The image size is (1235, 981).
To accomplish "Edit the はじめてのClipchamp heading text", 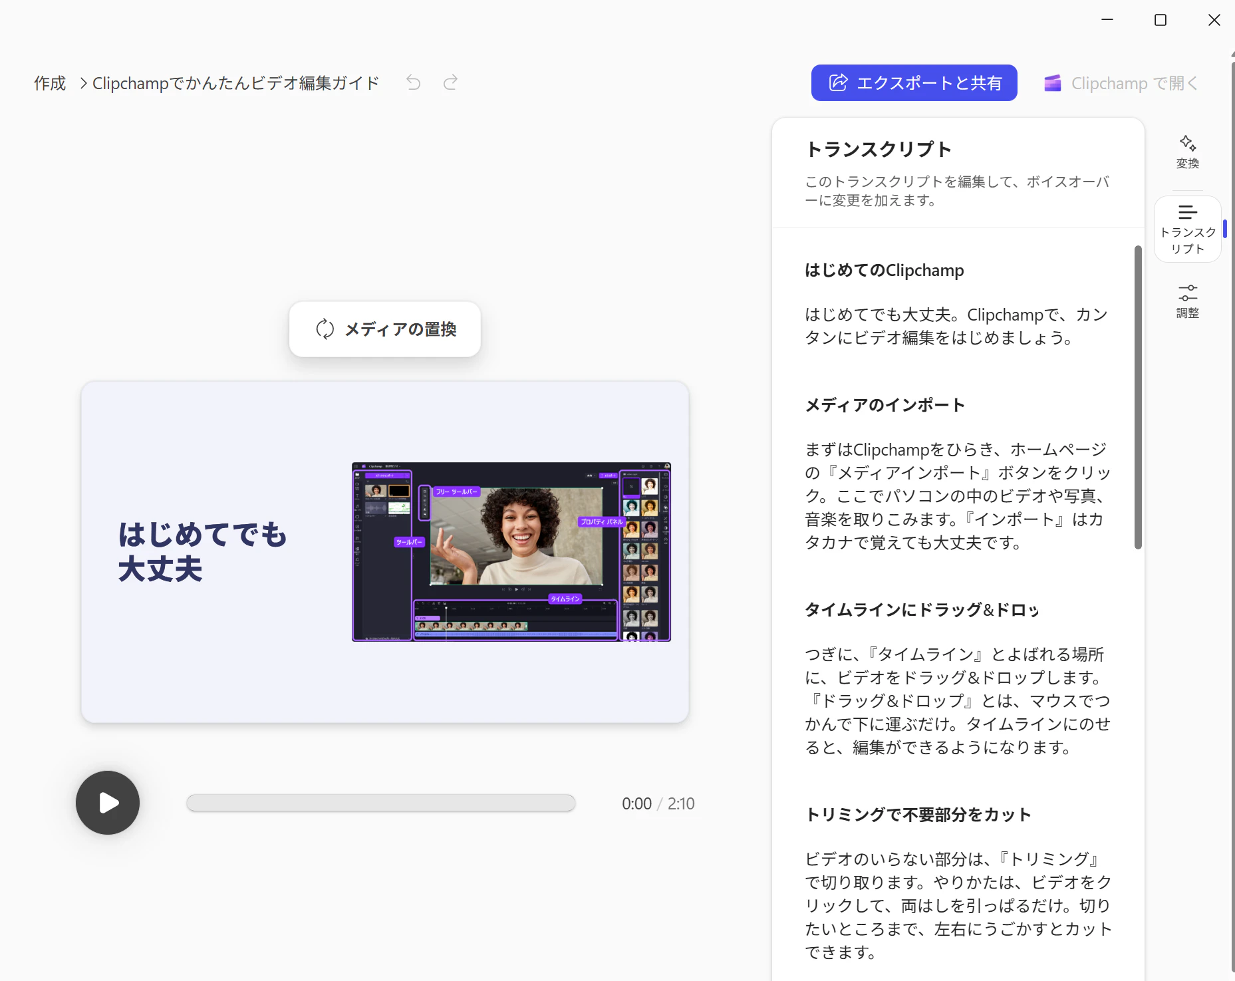I will [x=884, y=270].
